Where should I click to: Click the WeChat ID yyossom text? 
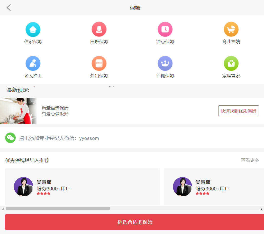(89, 138)
